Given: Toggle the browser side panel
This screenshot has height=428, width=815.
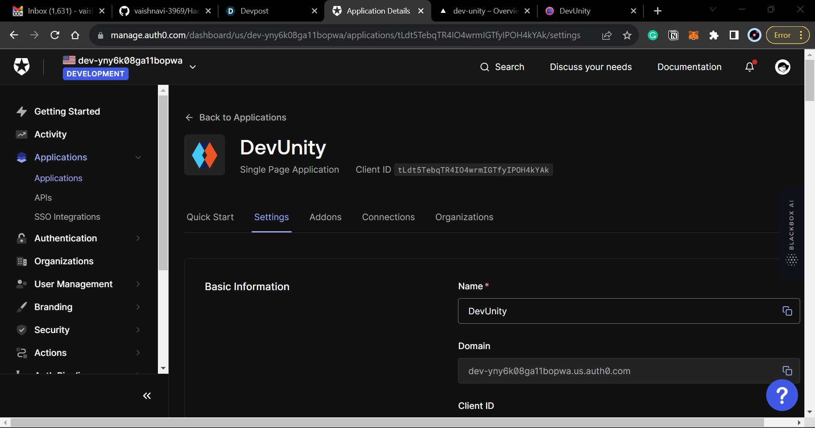Looking at the screenshot, I should click(734, 35).
